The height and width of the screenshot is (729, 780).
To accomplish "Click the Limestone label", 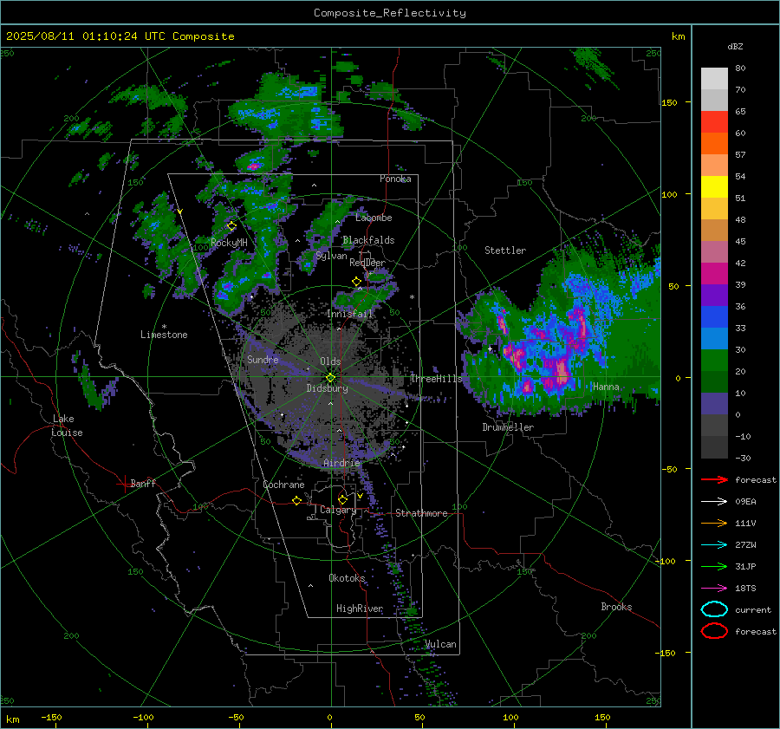I will tap(164, 335).
